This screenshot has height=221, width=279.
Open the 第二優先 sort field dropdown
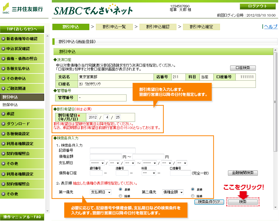[x=173, y=192]
